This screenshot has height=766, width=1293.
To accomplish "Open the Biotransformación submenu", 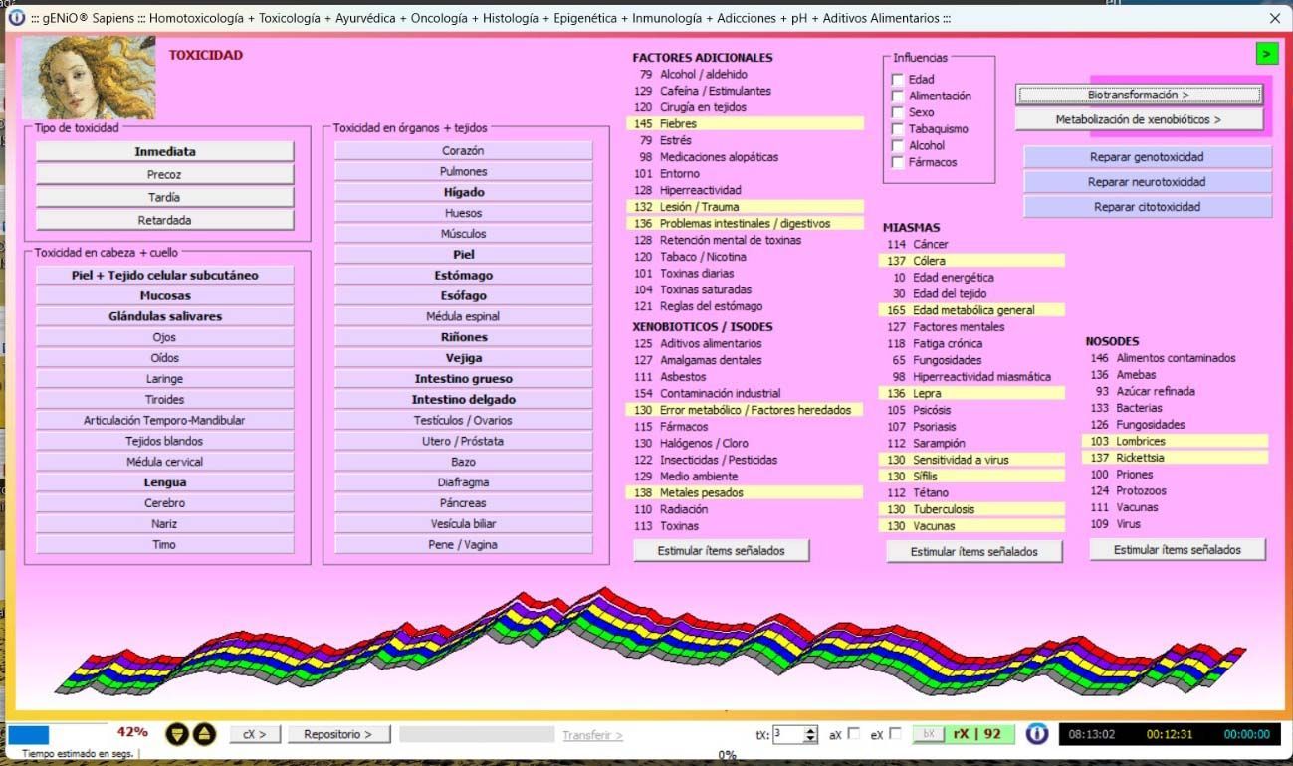I will click(1139, 95).
